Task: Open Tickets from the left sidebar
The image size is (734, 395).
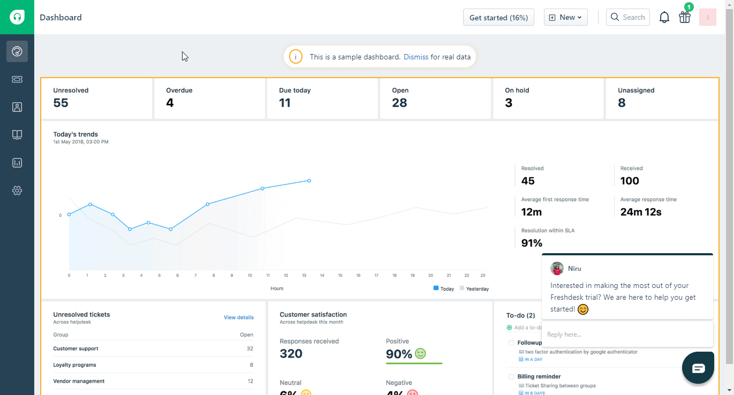Action: (17, 79)
